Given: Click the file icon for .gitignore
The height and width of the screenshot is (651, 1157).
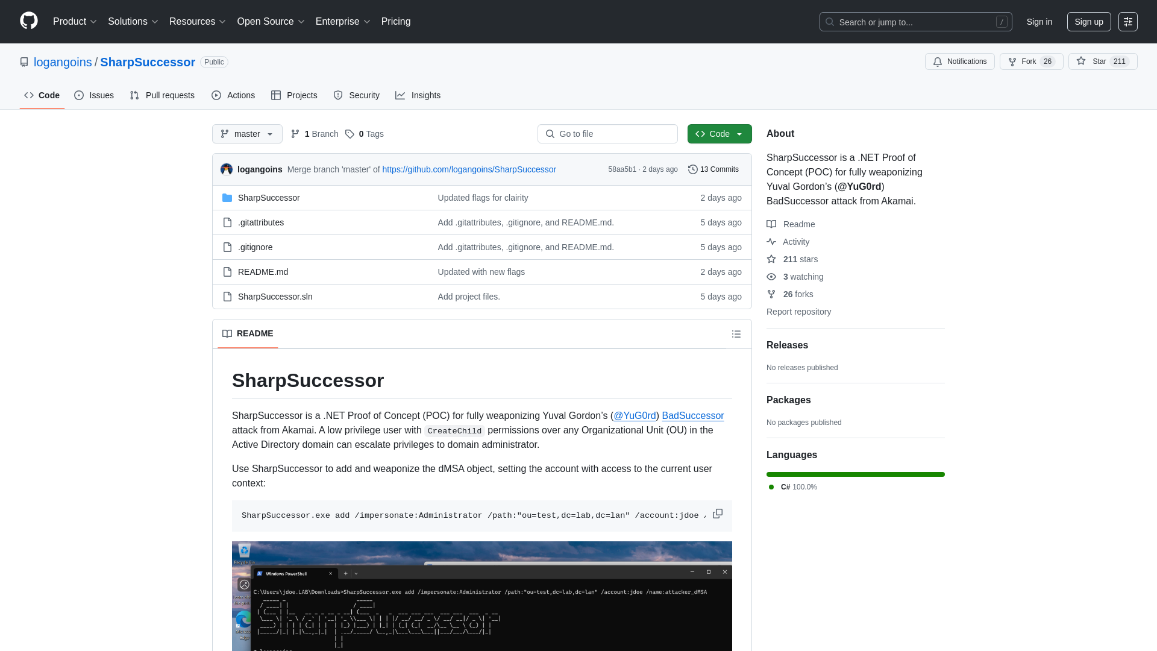Looking at the screenshot, I should coord(227,247).
